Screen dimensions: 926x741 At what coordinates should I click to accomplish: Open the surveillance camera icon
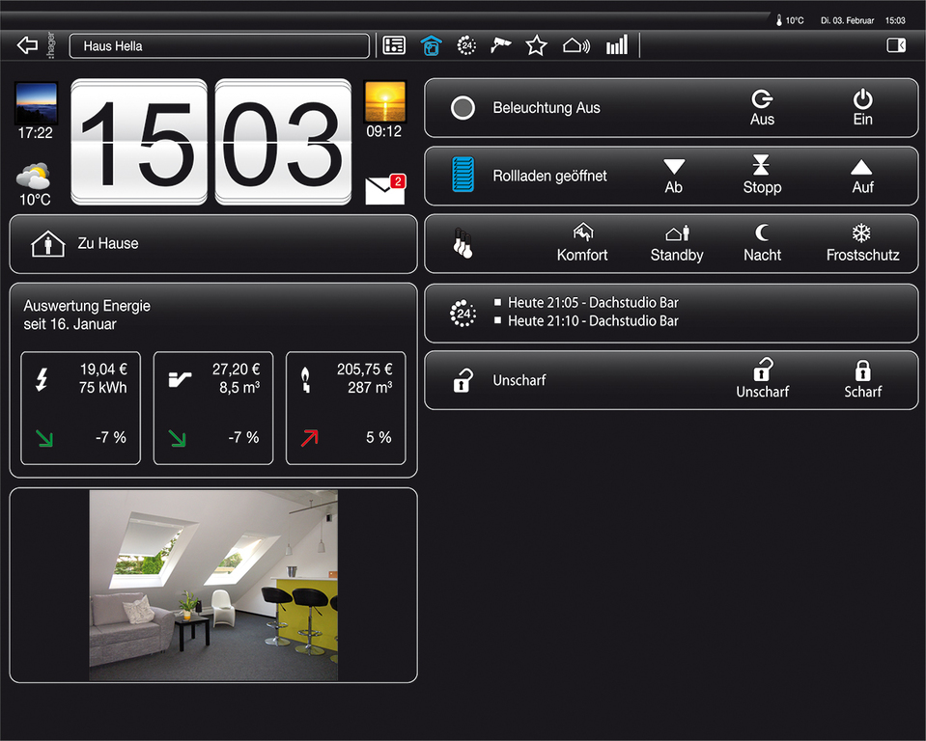[500, 44]
